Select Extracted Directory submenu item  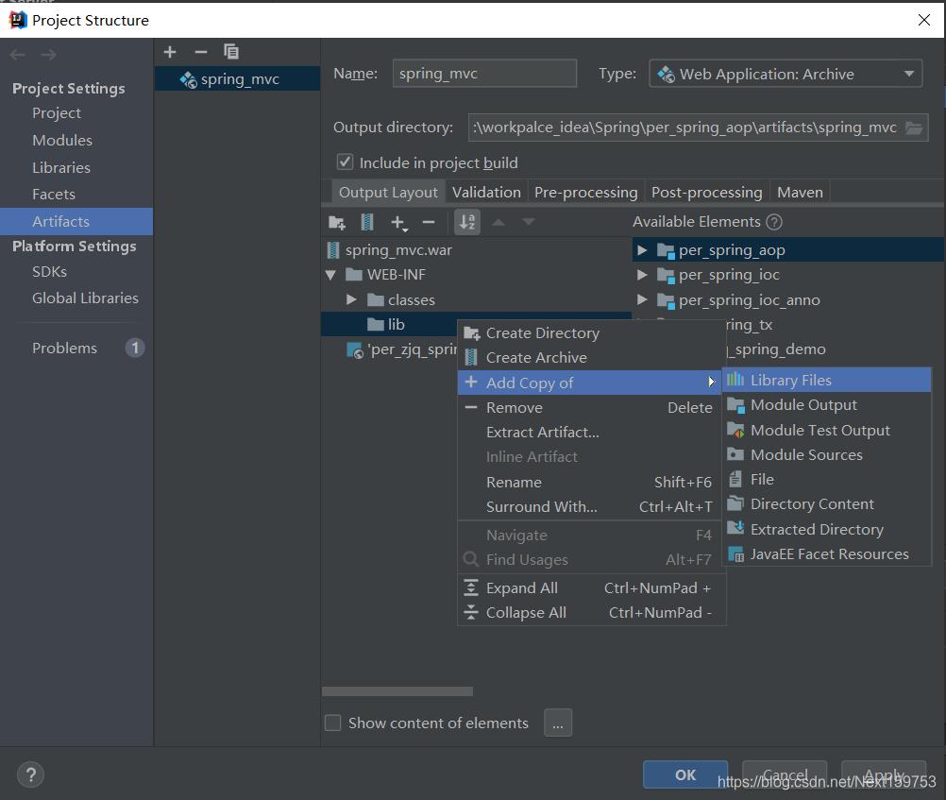826,529
